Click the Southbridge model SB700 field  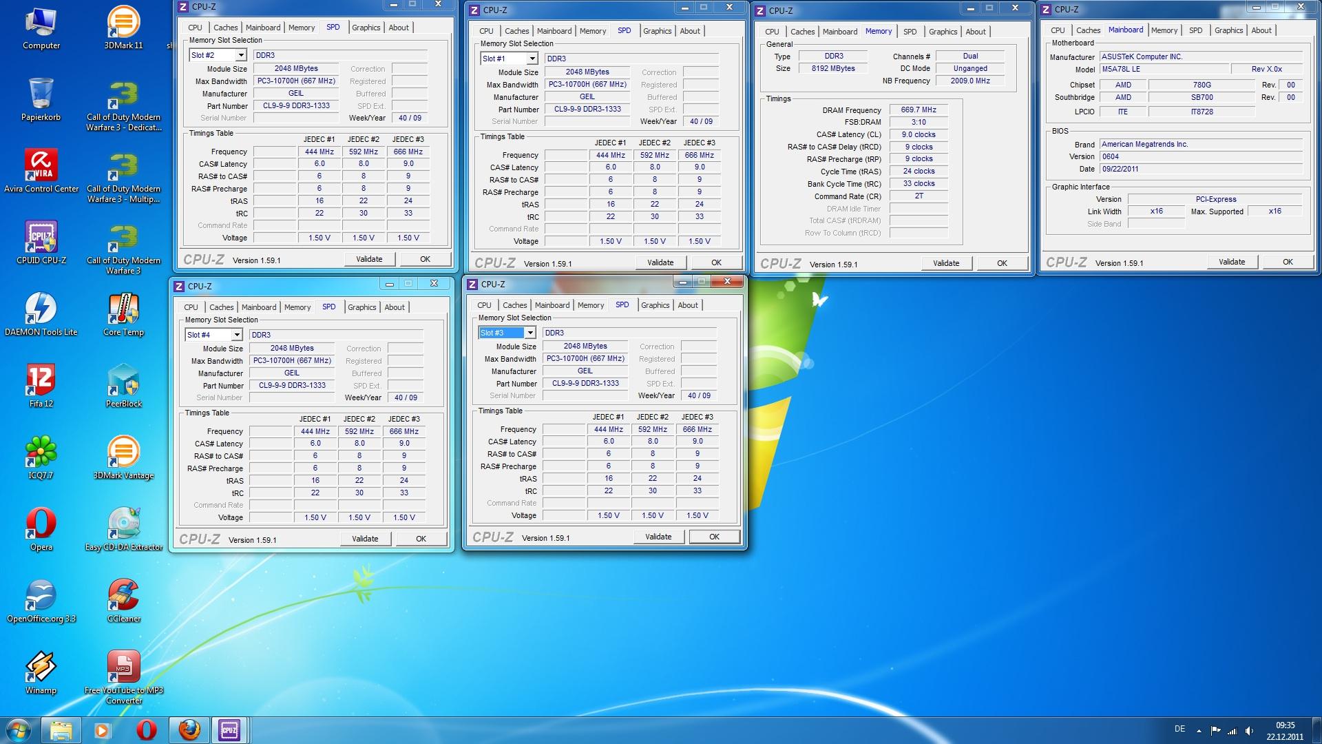click(1202, 97)
